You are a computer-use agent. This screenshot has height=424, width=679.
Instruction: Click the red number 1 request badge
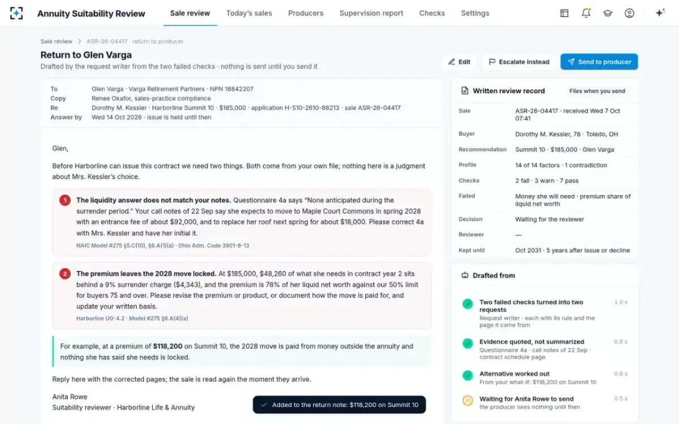[x=65, y=200]
